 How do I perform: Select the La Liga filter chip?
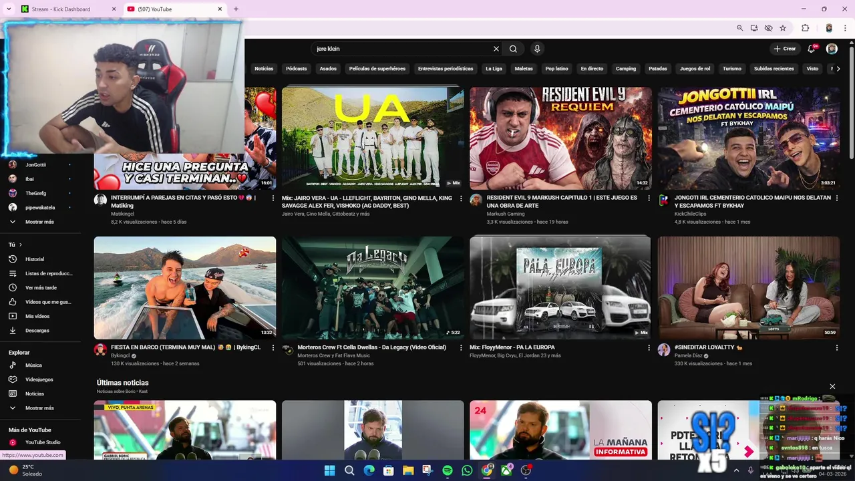point(494,69)
